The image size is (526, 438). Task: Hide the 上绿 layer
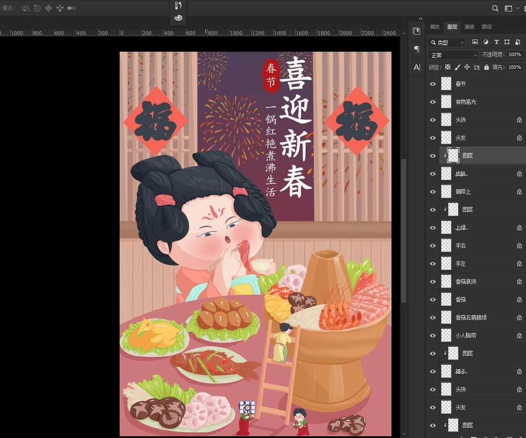[x=432, y=227]
